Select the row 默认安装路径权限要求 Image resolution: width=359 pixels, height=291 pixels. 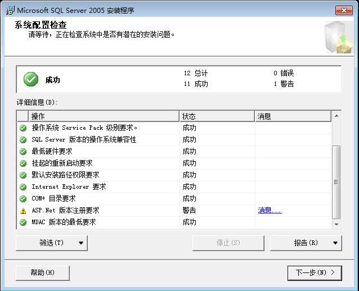(x=174, y=175)
